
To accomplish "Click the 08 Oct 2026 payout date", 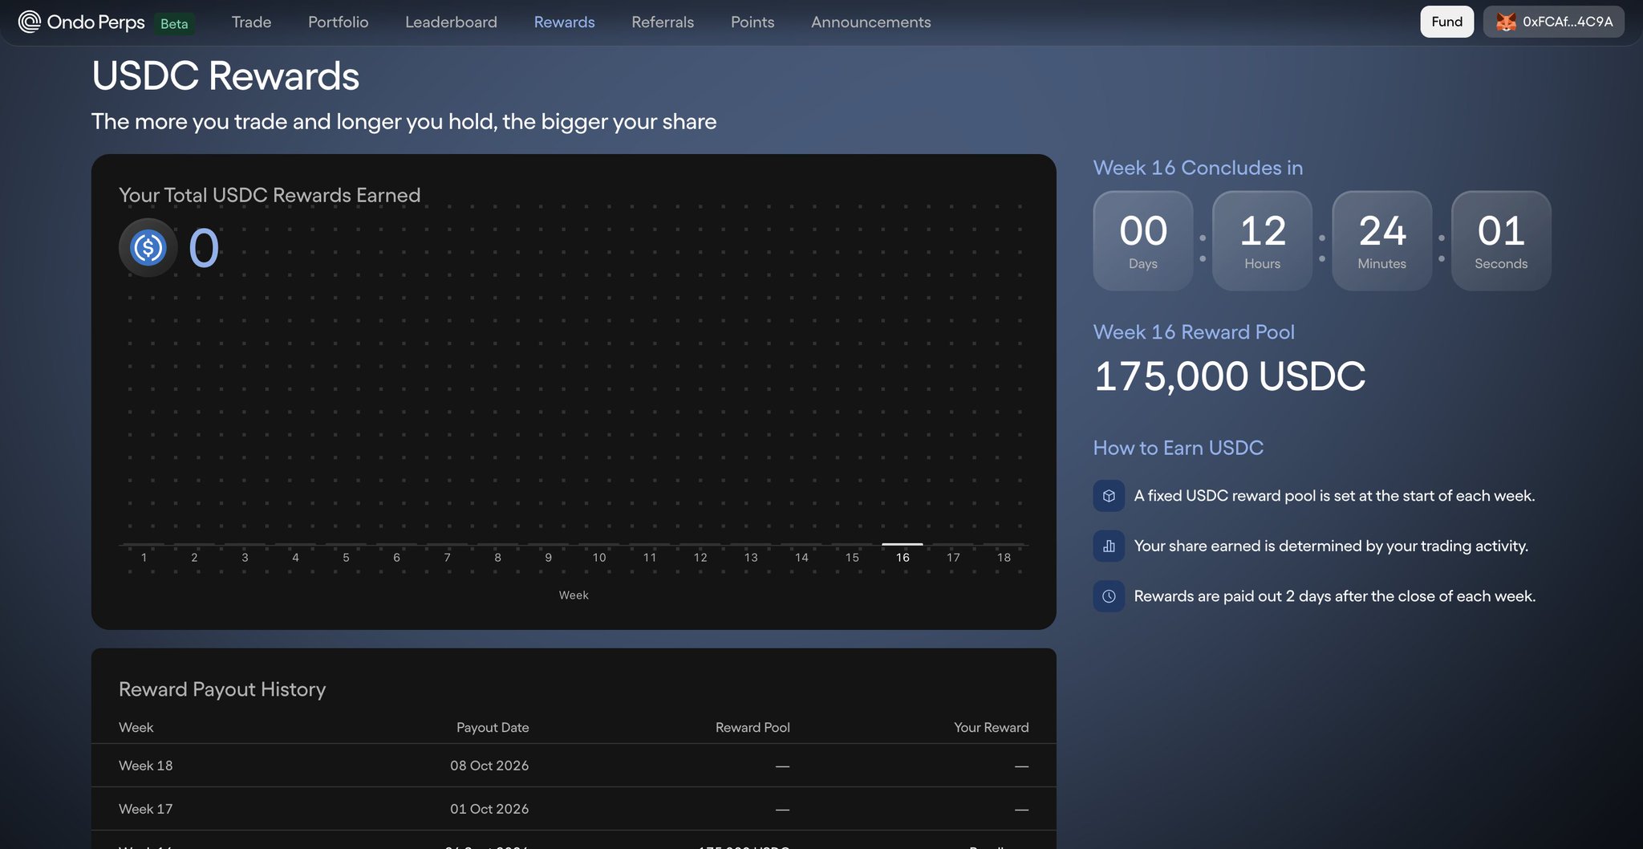I will (x=489, y=766).
